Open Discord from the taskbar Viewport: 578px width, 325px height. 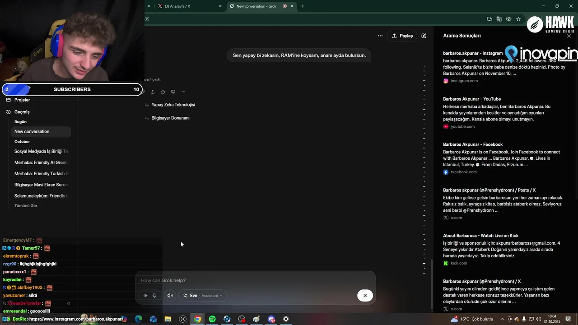pyautogui.click(x=271, y=319)
